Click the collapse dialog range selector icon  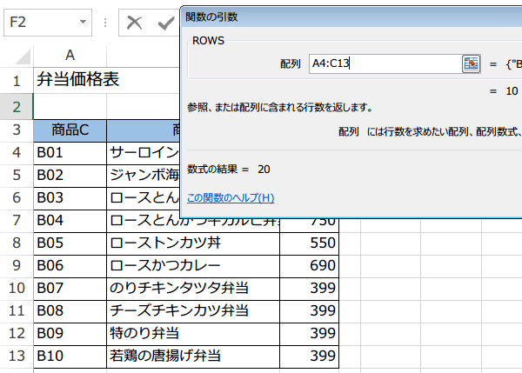(x=471, y=63)
